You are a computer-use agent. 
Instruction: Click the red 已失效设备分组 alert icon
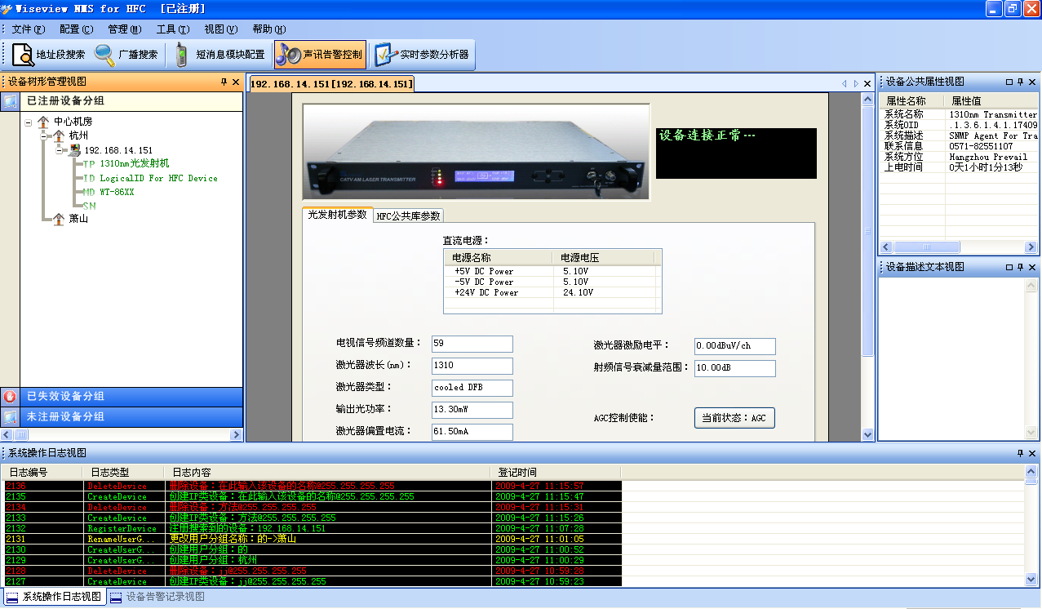(x=10, y=397)
